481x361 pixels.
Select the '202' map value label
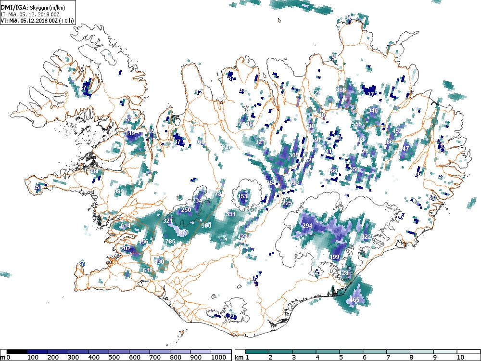(126, 248)
